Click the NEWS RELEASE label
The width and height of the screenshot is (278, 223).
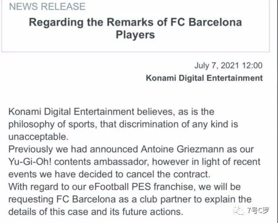click(x=47, y=7)
